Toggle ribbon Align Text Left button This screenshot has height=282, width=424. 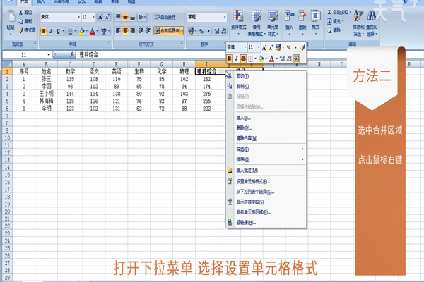pos(118,31)
